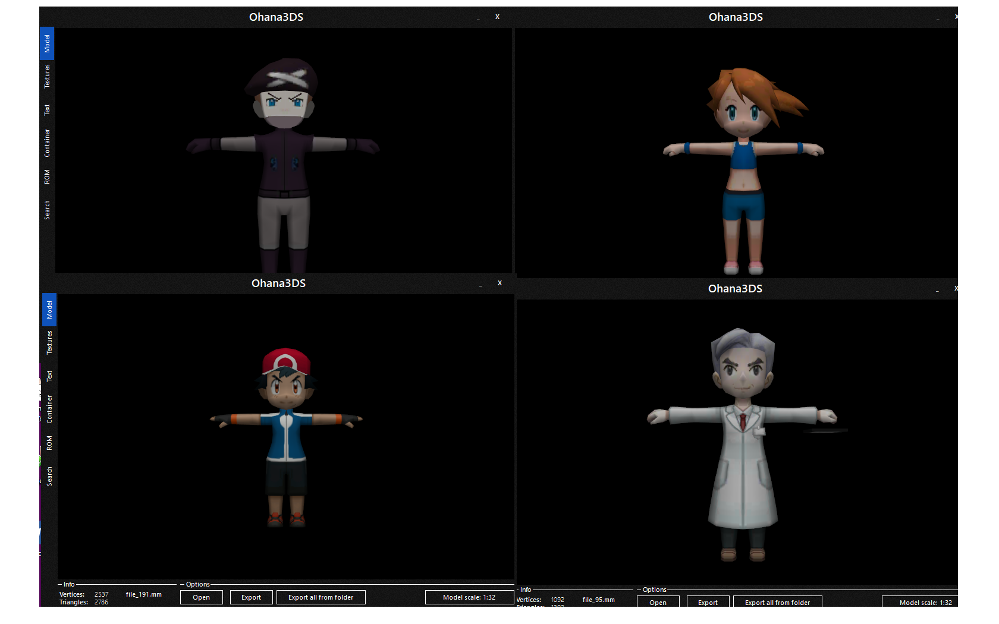Click Open button in file_191.mm window
Viewport: 999px width, 624px height.
(202, 597)
